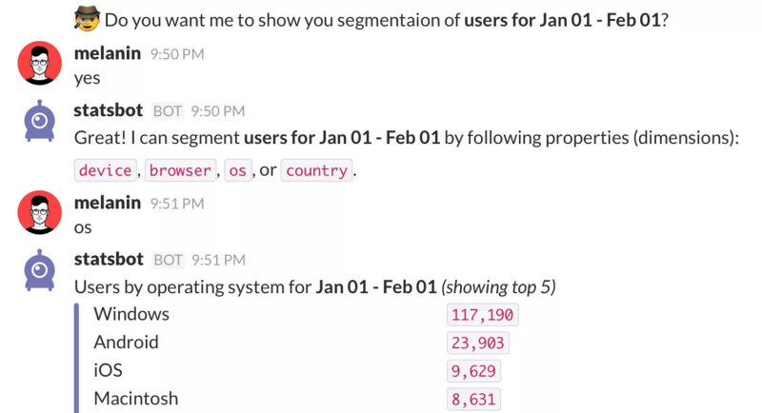Select the 'browser' code tag
The width and height of the screenshot is (762, 413).
point(180,170)
